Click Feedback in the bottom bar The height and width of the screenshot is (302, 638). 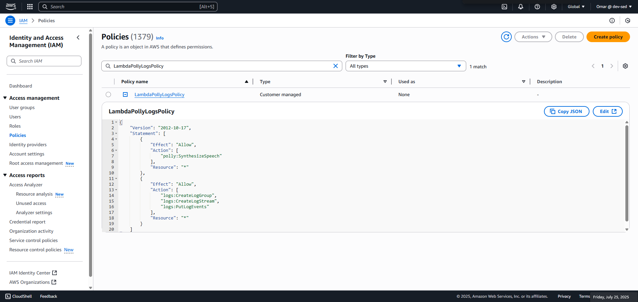(x=49, y=296)
